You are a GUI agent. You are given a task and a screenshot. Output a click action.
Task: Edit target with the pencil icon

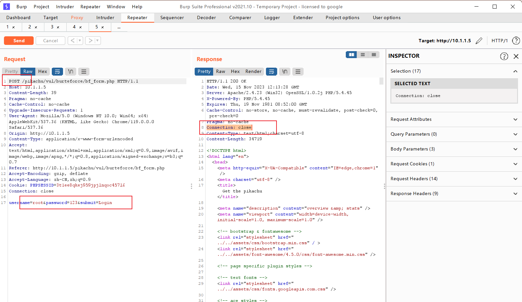(479, 41)
